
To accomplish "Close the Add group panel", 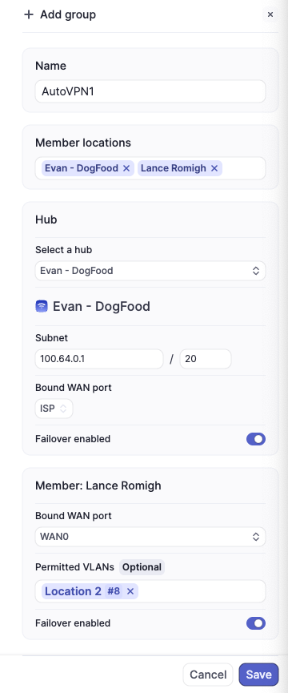I will pos(270,14).
